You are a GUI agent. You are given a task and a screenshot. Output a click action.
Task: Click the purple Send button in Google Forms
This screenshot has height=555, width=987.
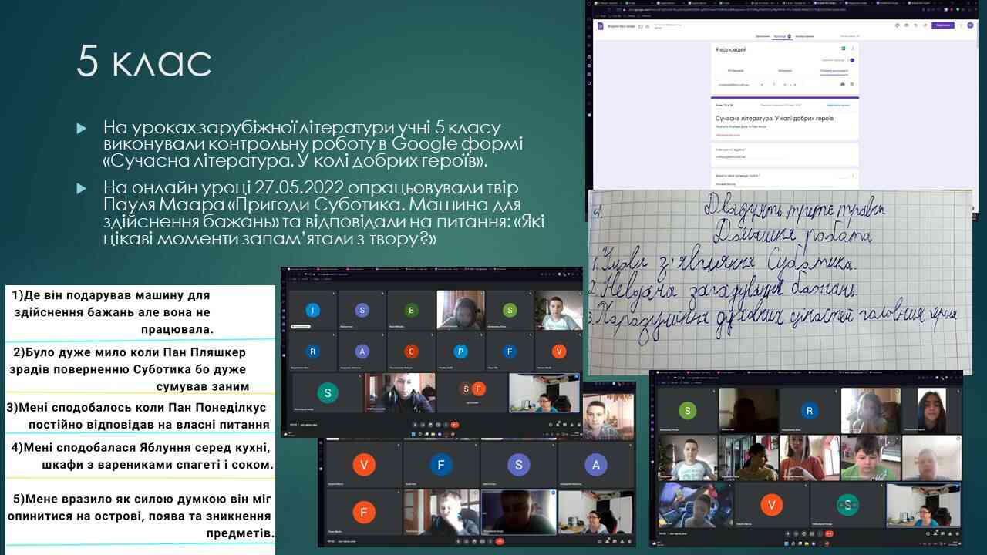(942, 25)
